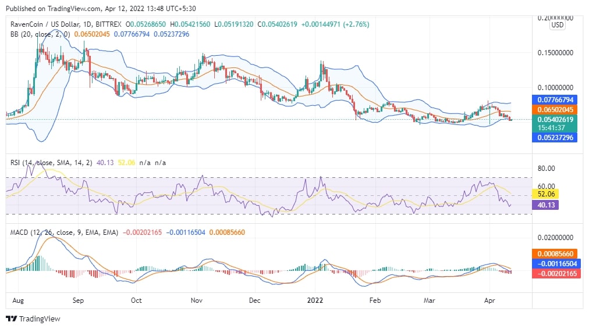Click the +0.00144971 (+2.76%) change text
The image size is (589, 329).
tap(335, 24)
